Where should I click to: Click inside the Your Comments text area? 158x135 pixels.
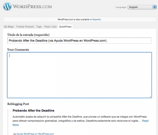click(79, 75)
